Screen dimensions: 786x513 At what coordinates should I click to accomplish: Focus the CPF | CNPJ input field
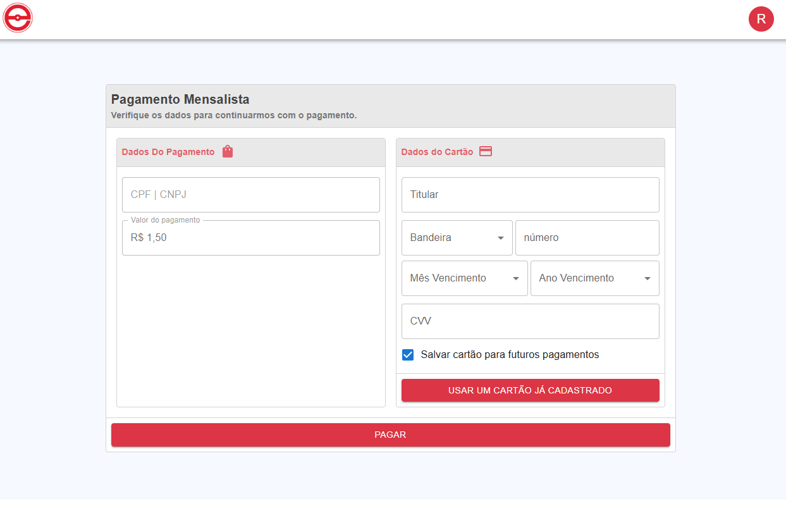[x=251, y=195]
